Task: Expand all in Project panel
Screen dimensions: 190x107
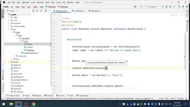Action: 37,11
